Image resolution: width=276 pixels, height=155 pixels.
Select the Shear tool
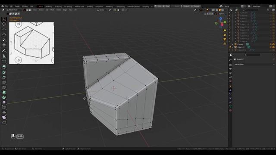pyautogui.click(x=4, y=118)
